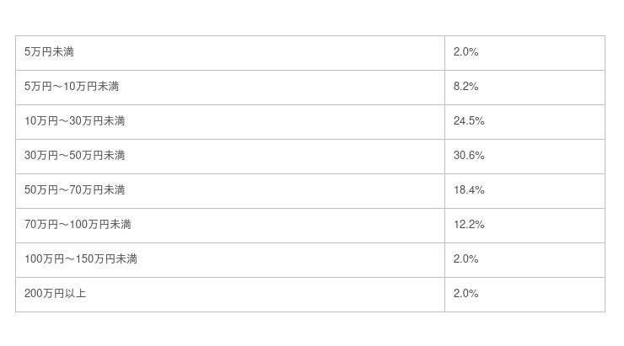
Task: Select the 30.6% percentage value
Action: point(469,156)
